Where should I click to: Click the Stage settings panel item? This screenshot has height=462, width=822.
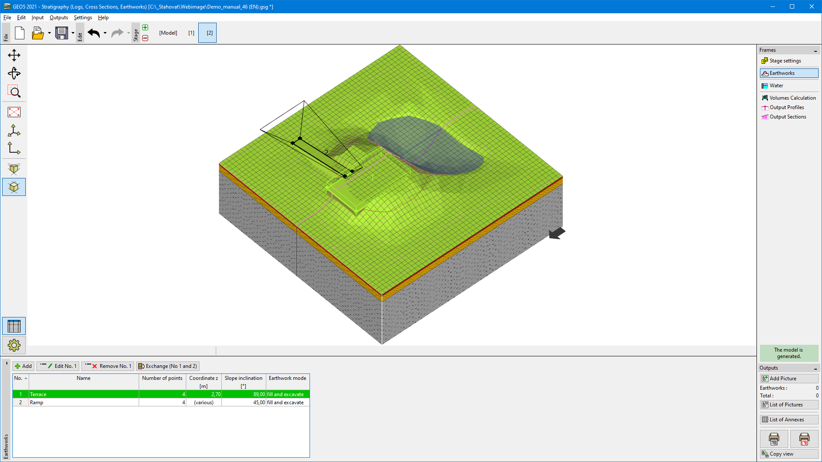[x=785, y=60]
